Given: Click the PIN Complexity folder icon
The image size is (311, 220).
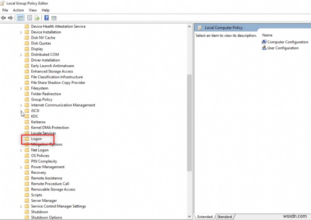Looking at the screenshot, I should [26, 161].
